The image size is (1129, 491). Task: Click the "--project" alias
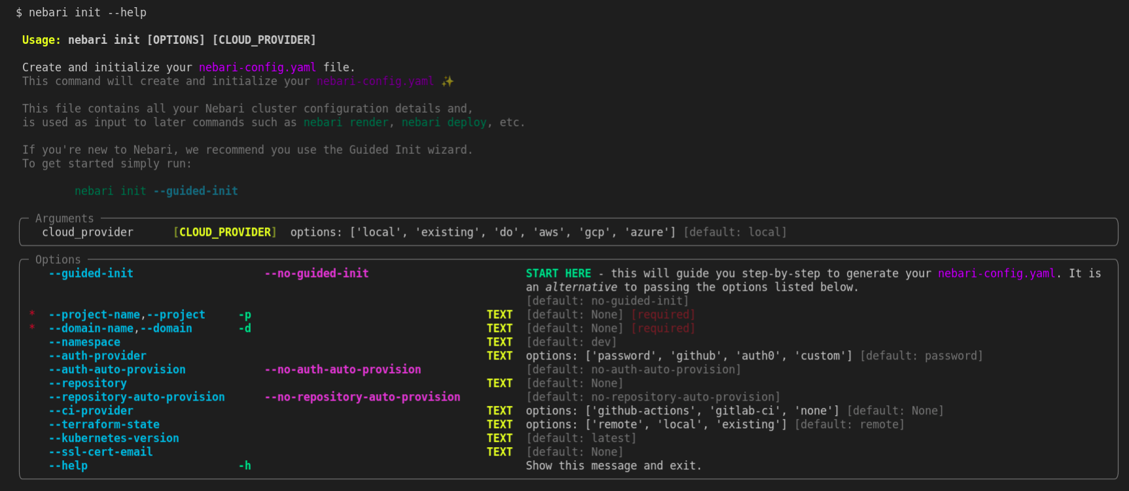pyautogui.click(x=176, y=315)
